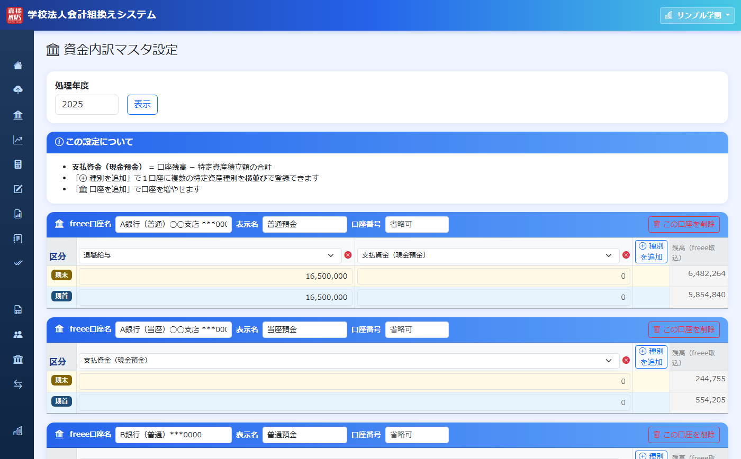The image size is (741, 459).
Task: Click the 期首 badge in 当座預金 account
Action: click(x=61, y=401)
